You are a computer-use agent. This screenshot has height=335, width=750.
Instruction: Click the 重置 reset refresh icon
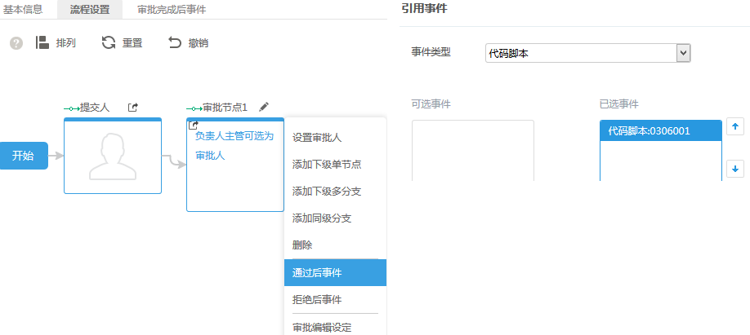(109, 43)
